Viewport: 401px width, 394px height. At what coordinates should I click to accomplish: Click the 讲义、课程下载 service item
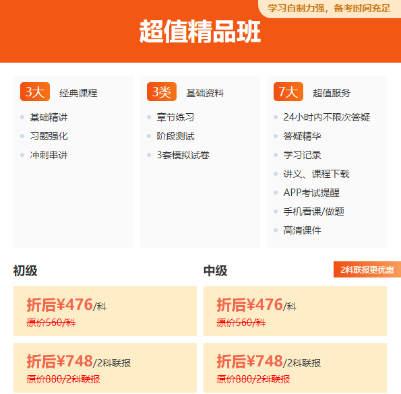point(316,174)
